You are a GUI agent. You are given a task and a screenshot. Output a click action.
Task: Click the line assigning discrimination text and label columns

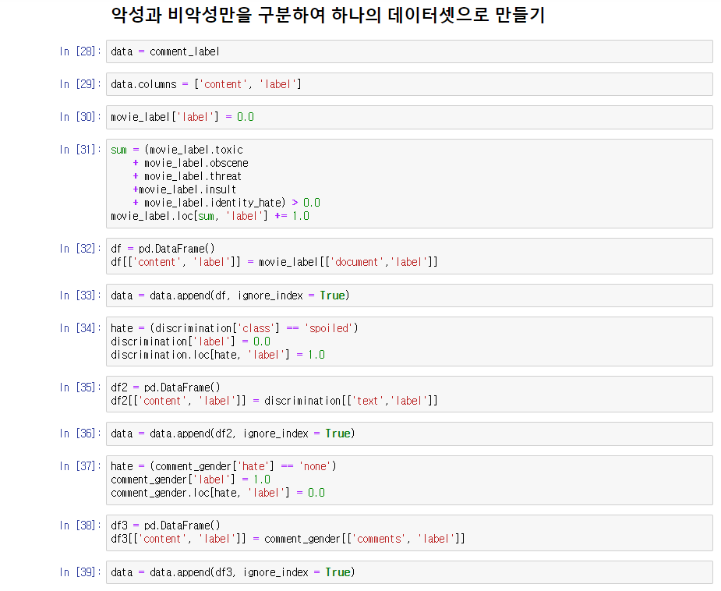[x=274, y=401]
